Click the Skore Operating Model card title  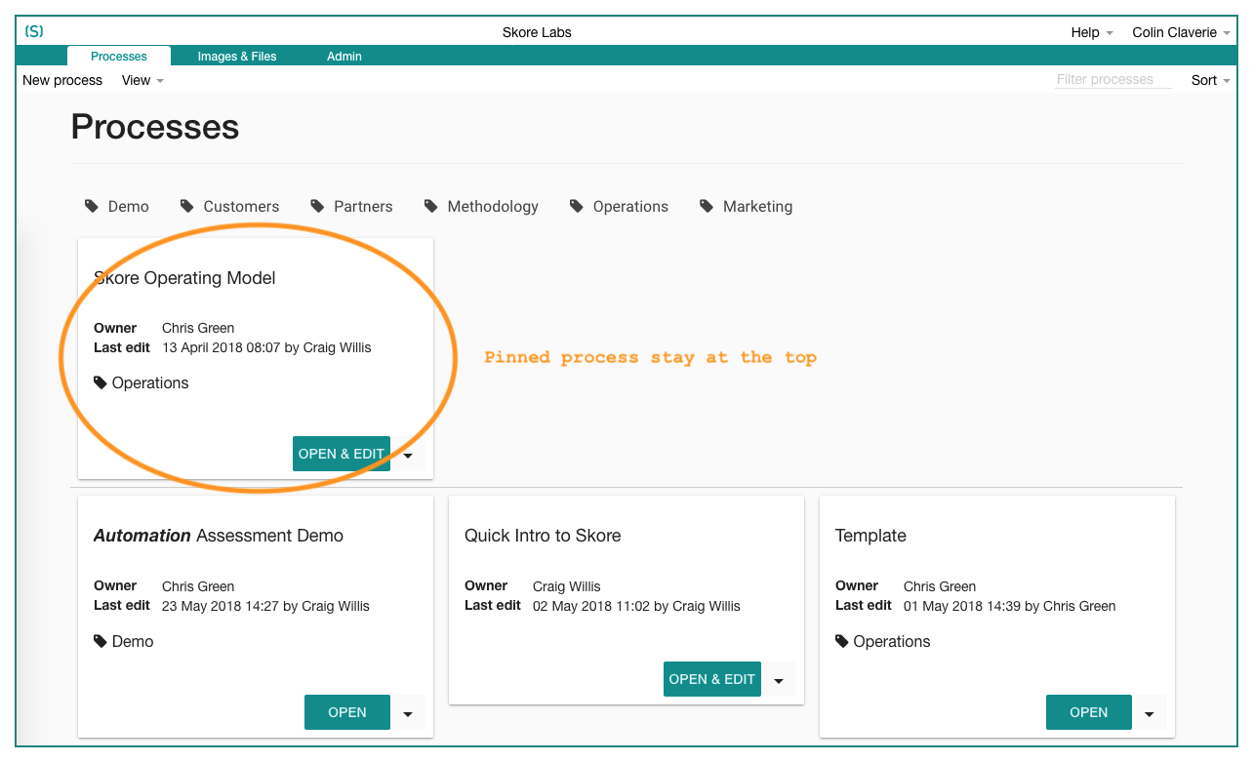point(184,278)
